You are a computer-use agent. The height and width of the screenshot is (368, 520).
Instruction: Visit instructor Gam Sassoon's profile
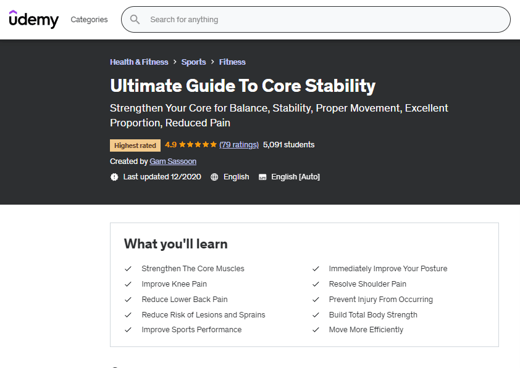click(x=173, y=162)
